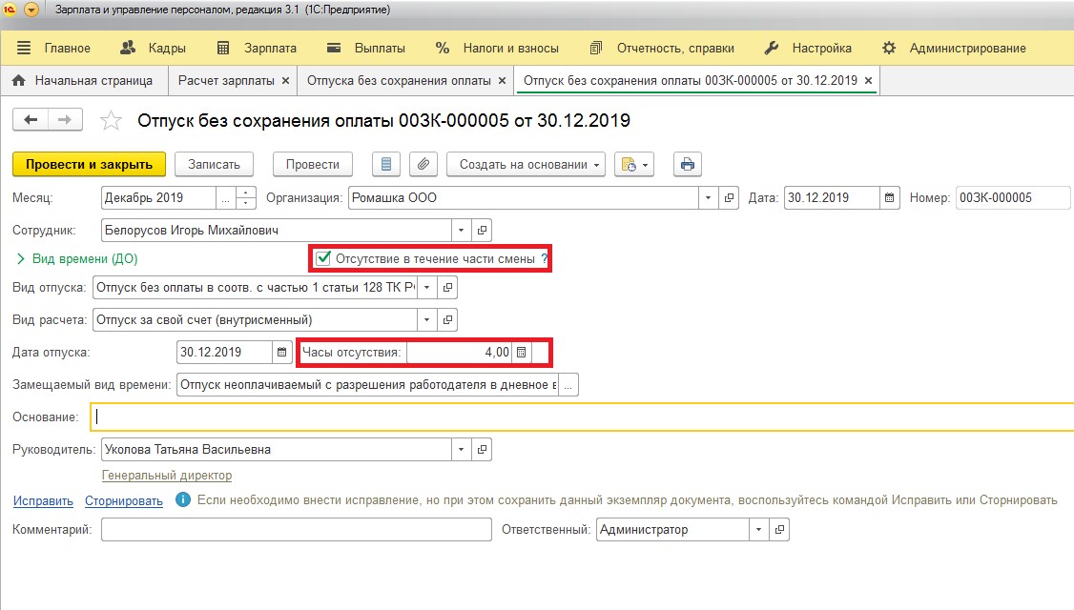Click the Провести и закрыть button
The height and width of the screenshot is (610, 1074).
[89, 164]
